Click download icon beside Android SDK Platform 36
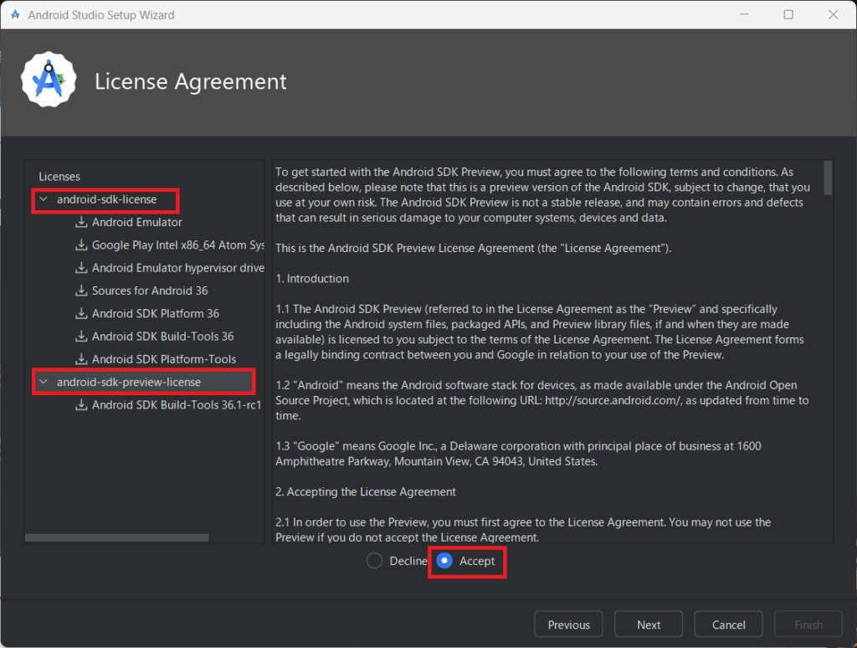Viewport: 857px width, 648px height. click(x=81, y=314)
